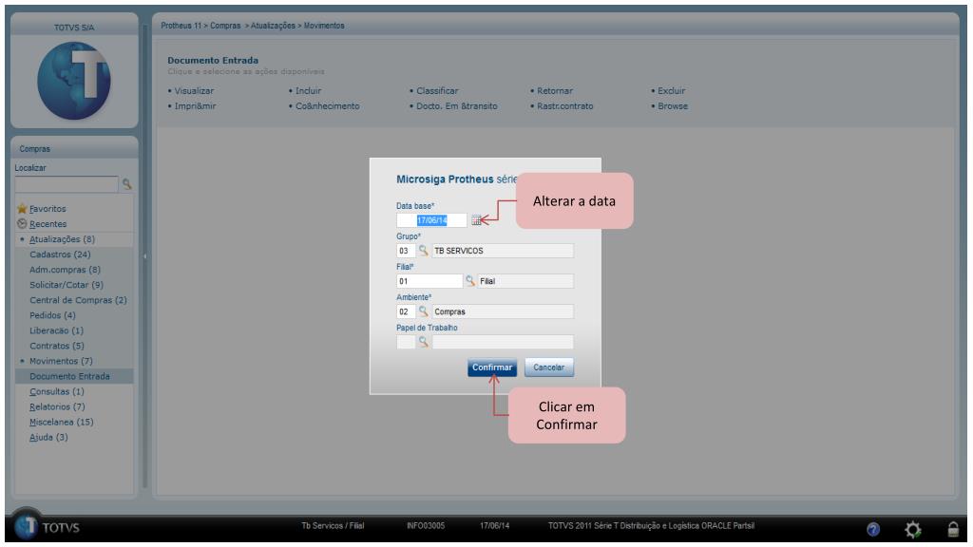Click the breadcrumb Protheus 11 > Compras path
Viewport: 973px width, 547px height.
[x=200, y=26]
